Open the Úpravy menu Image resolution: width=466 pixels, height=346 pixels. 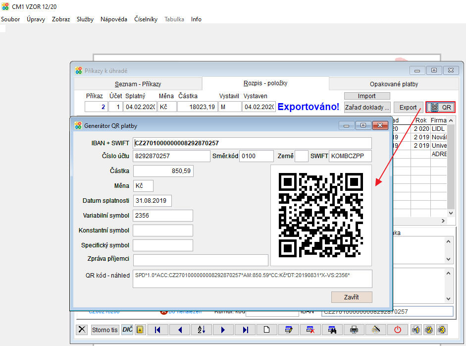(x=36, y=19)
